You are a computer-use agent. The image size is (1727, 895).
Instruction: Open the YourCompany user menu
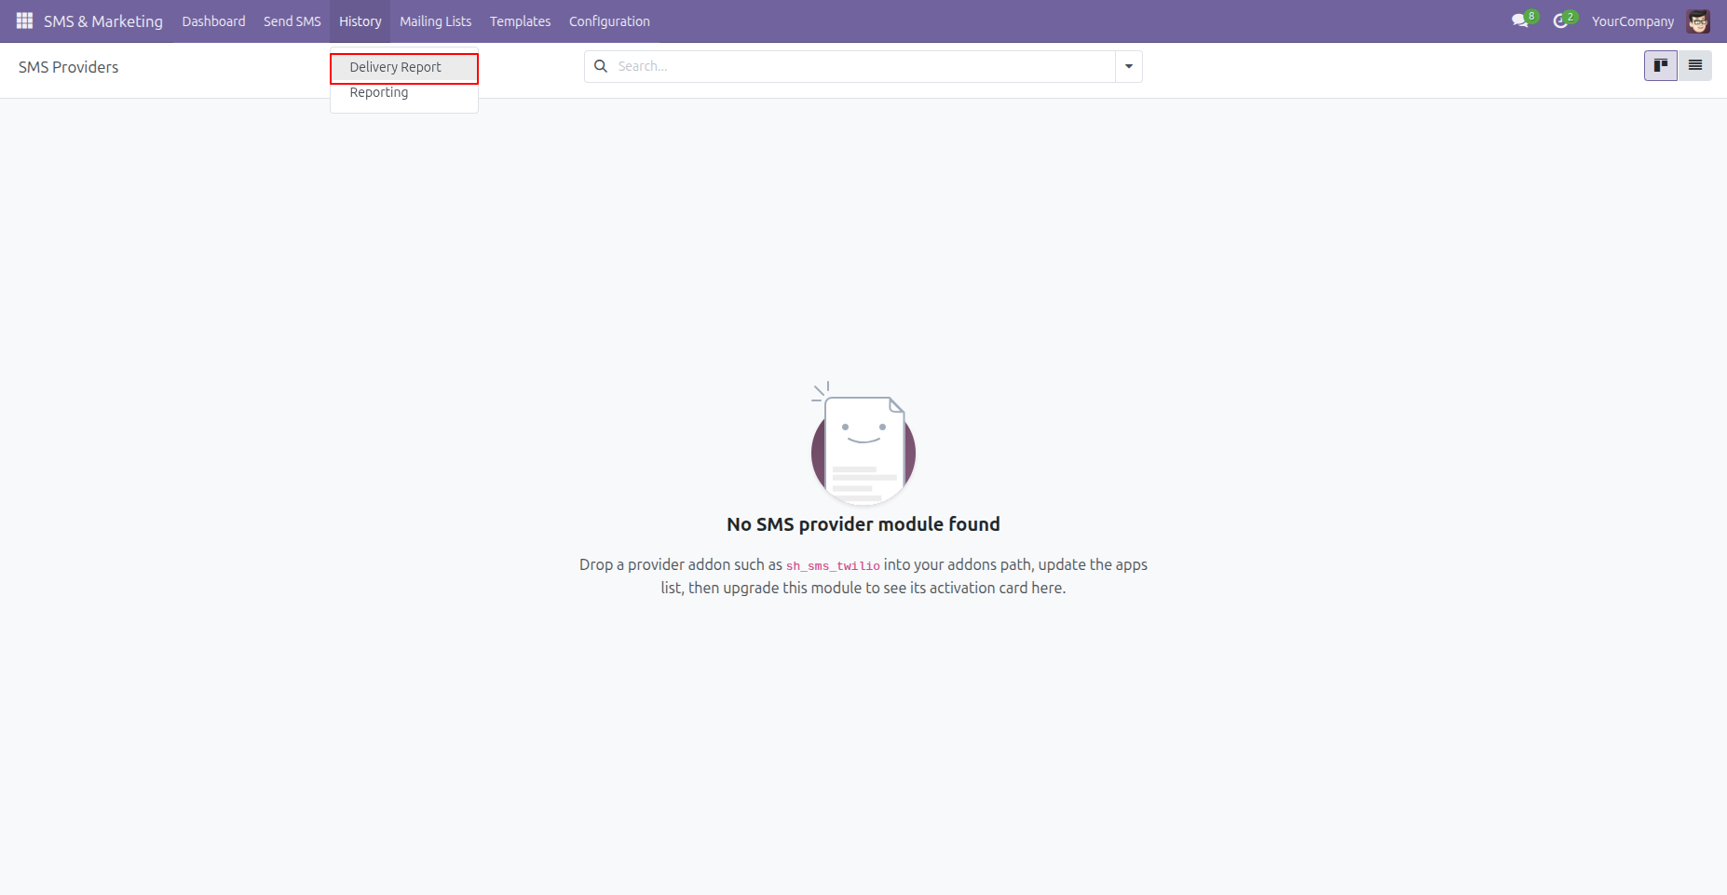point(1632,20)
